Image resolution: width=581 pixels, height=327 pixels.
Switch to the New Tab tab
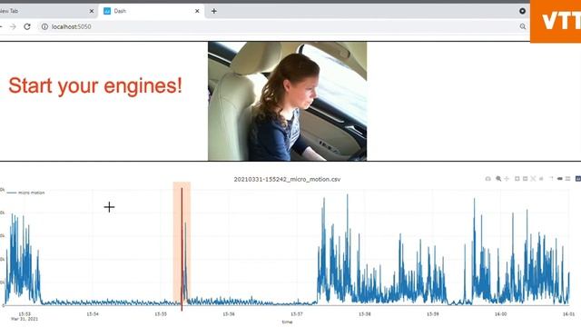47,11
